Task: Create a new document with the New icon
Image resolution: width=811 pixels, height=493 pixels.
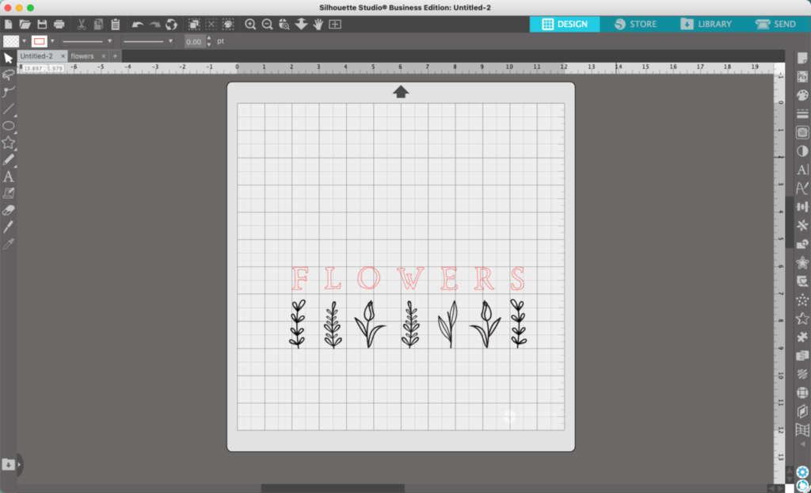Action: pos(8,25)
